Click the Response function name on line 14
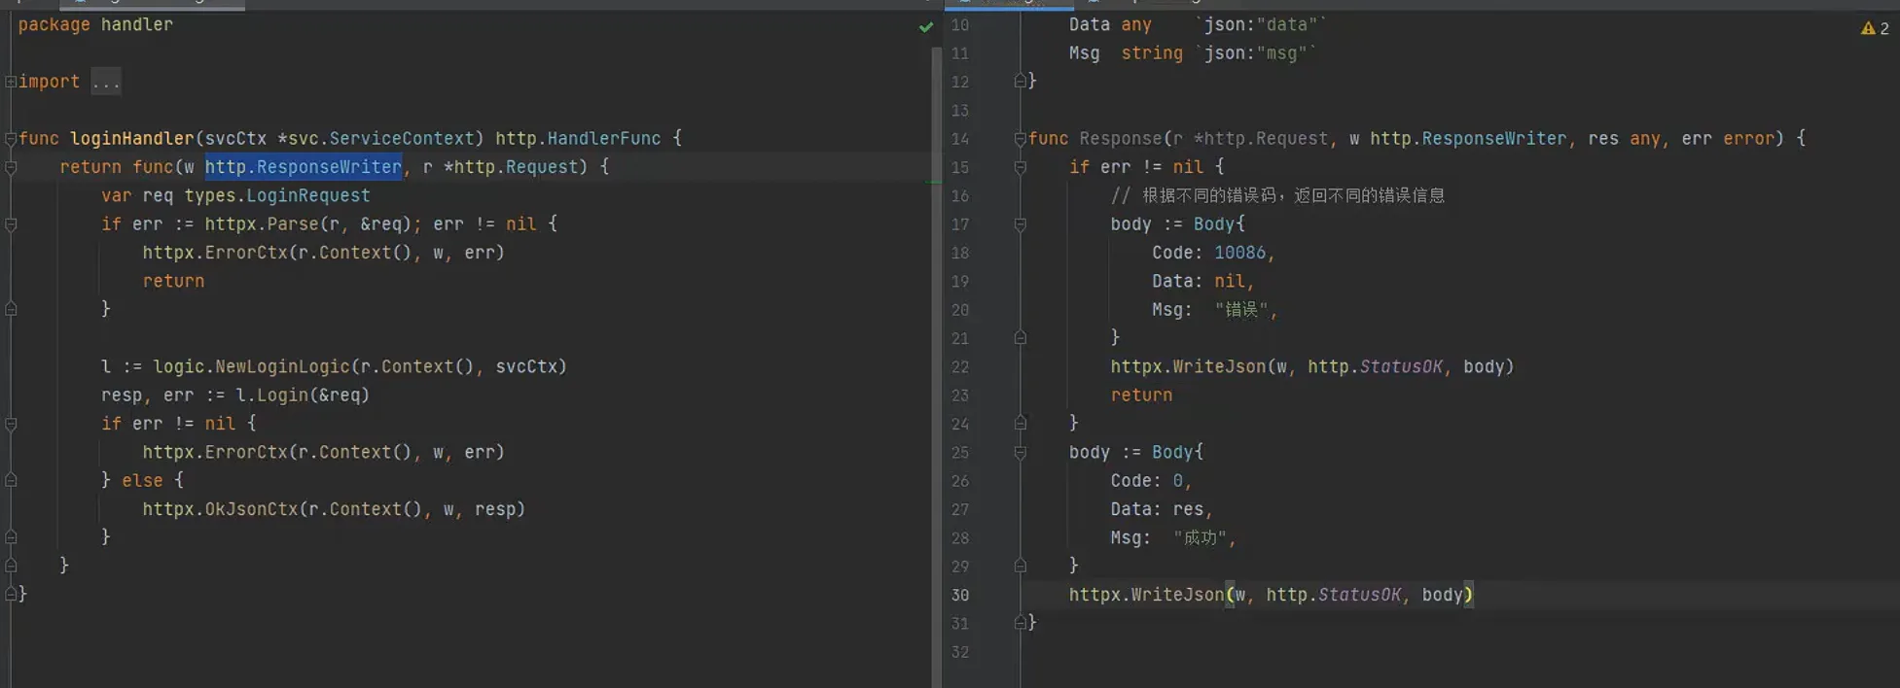1900x688 pixels. pos(1121,139)
